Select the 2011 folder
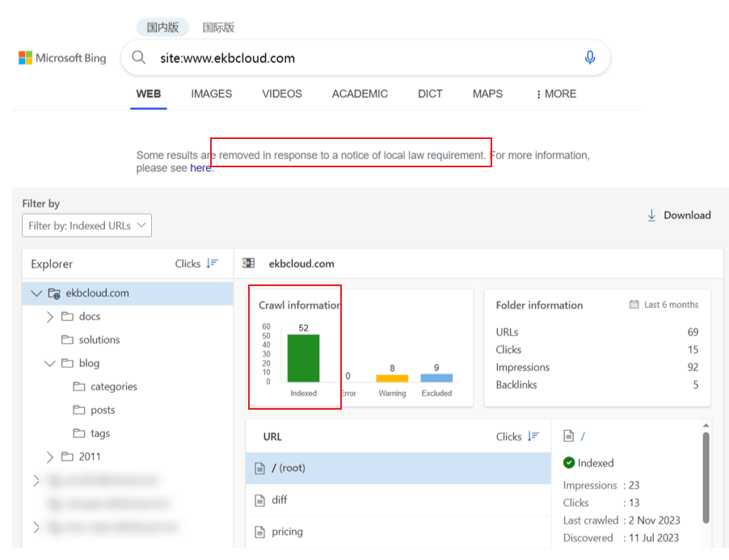This screenshot has width=729, height=560. tap(89, 457)
